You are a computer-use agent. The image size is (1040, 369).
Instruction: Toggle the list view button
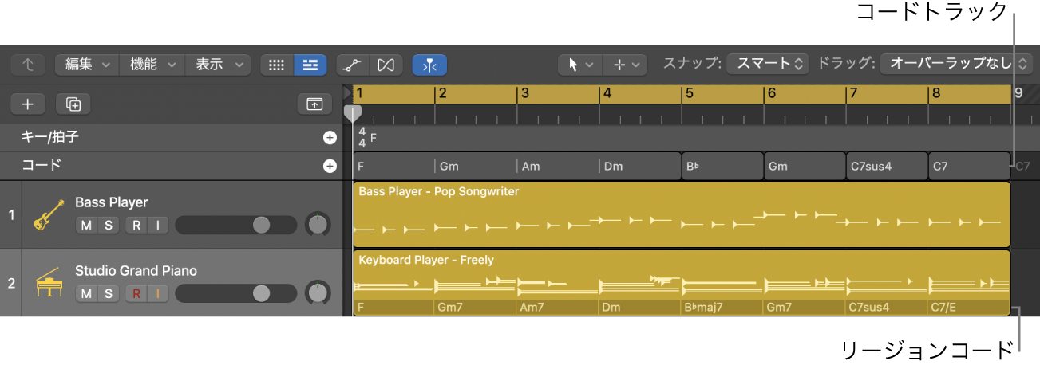coord(310,65)
